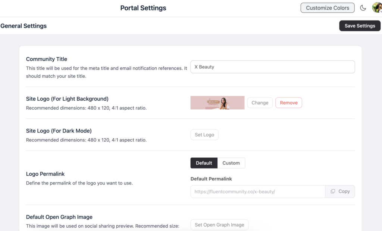Click the Logo Permalink label
Screen dimensions: 382x231
tap(45, 174)
